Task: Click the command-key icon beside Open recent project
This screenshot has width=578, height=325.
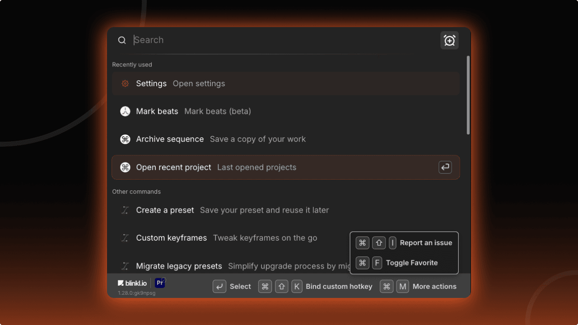Action: point(125,167)
